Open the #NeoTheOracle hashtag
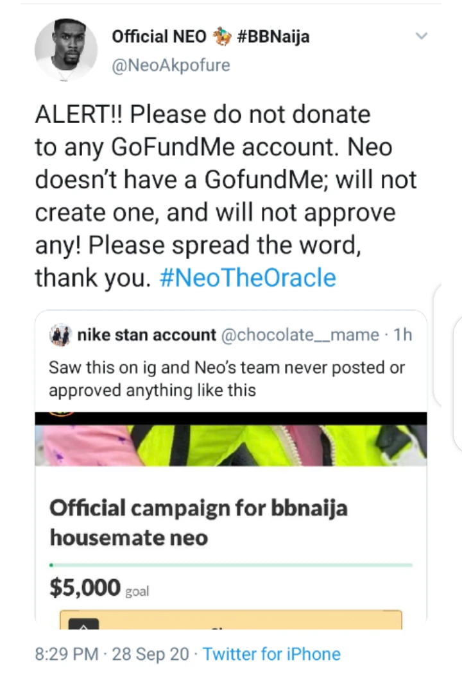The image size is (462, 676). pos(247,278)
